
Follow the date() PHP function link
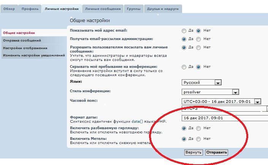point(136,121)
